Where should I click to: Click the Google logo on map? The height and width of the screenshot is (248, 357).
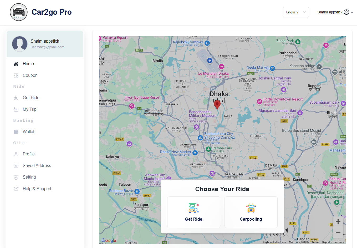click(x=109, y=240)
